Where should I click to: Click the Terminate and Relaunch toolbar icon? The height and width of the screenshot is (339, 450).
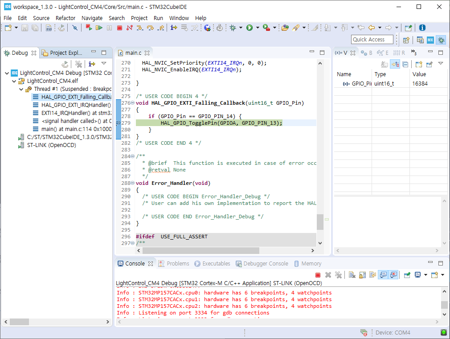coord(89,28)
